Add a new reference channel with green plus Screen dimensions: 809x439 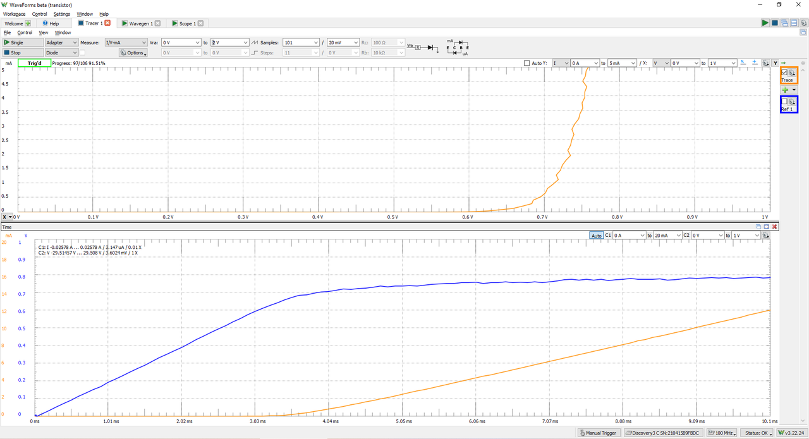click(786, 90)
